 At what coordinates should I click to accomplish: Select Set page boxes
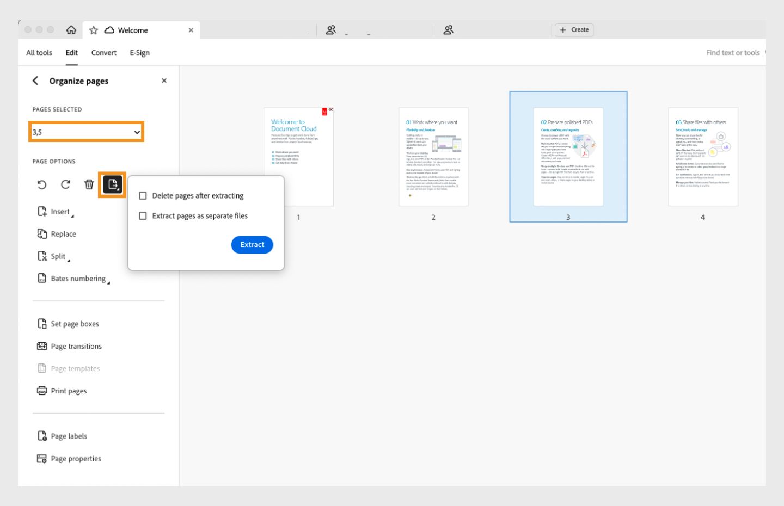point(75,324)
